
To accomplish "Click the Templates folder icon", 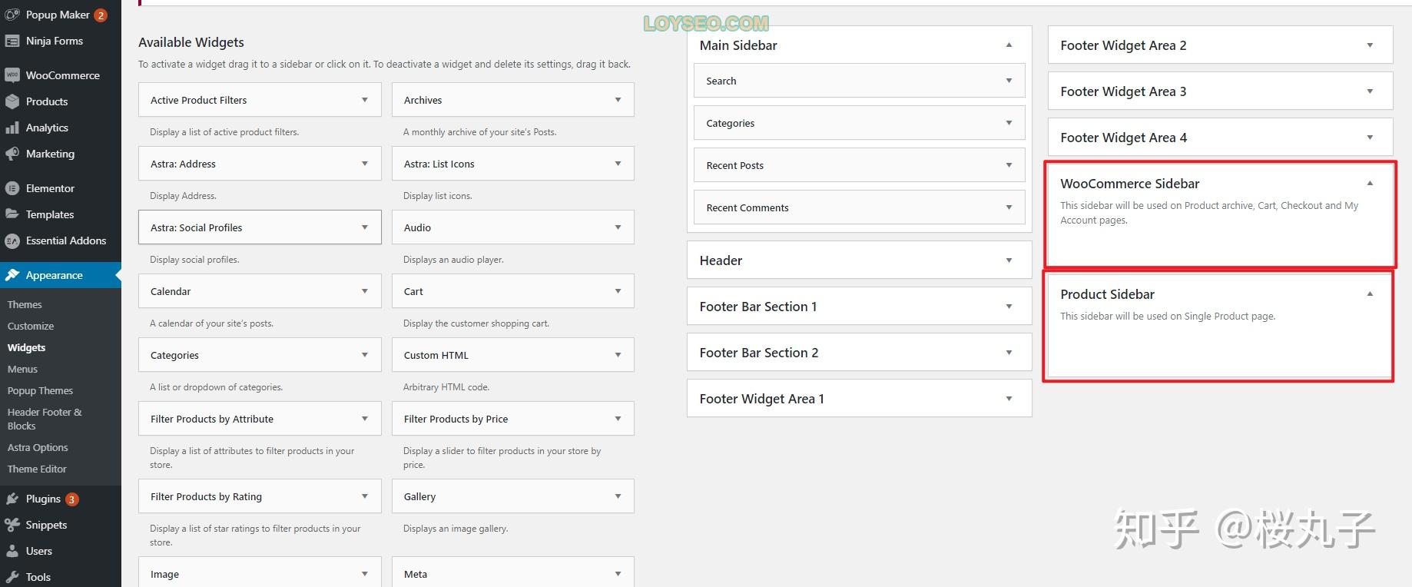I will click(12, 214).
